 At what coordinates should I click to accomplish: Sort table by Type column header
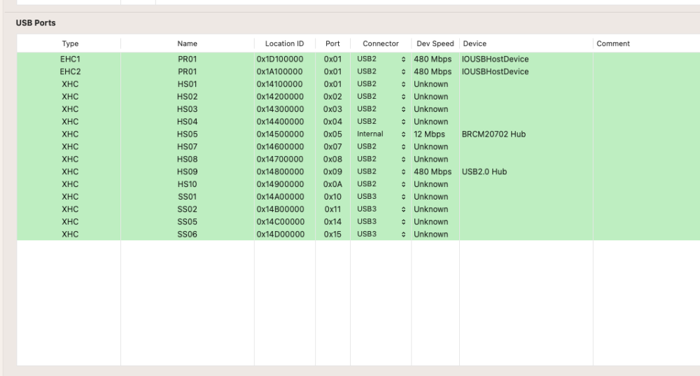pos(69,43)
